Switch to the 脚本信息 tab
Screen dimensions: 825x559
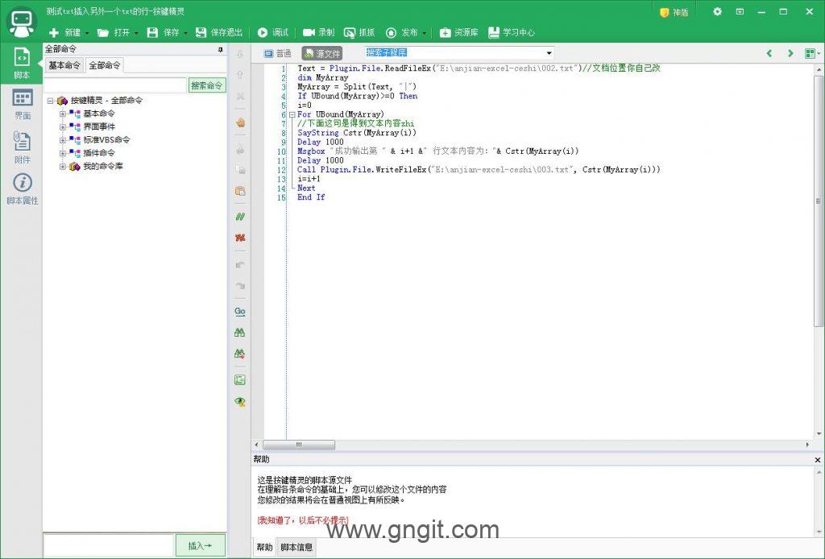(296, 548)
